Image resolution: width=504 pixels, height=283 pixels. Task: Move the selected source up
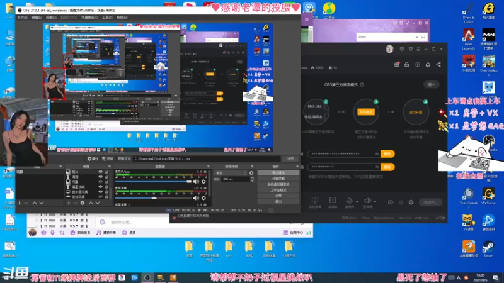pos(91,203)
